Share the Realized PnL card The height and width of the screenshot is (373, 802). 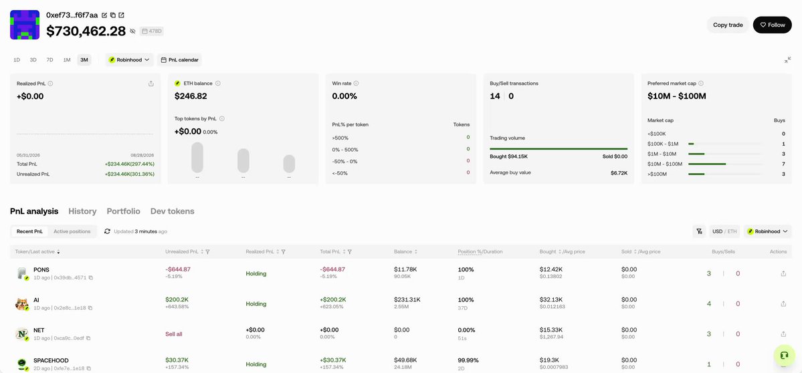[x=151, y=84]
